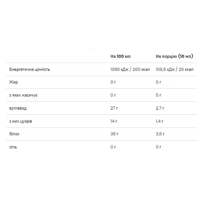Click the '38 г' protein value
This screenshot has height=205, width=205.
(x=114, y=134)
